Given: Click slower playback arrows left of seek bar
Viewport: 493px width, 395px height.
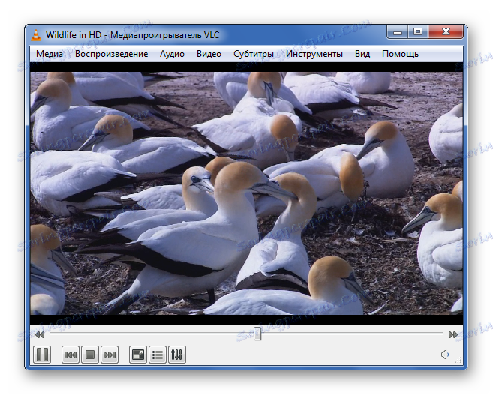Looking at the screenshot, I should coord(39,334).
